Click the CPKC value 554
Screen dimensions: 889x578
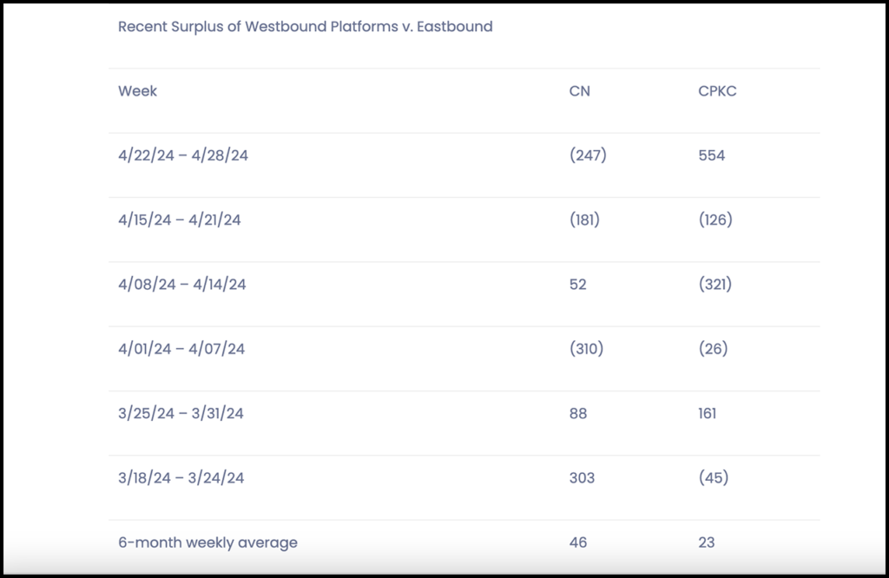(x=711, y=156)
